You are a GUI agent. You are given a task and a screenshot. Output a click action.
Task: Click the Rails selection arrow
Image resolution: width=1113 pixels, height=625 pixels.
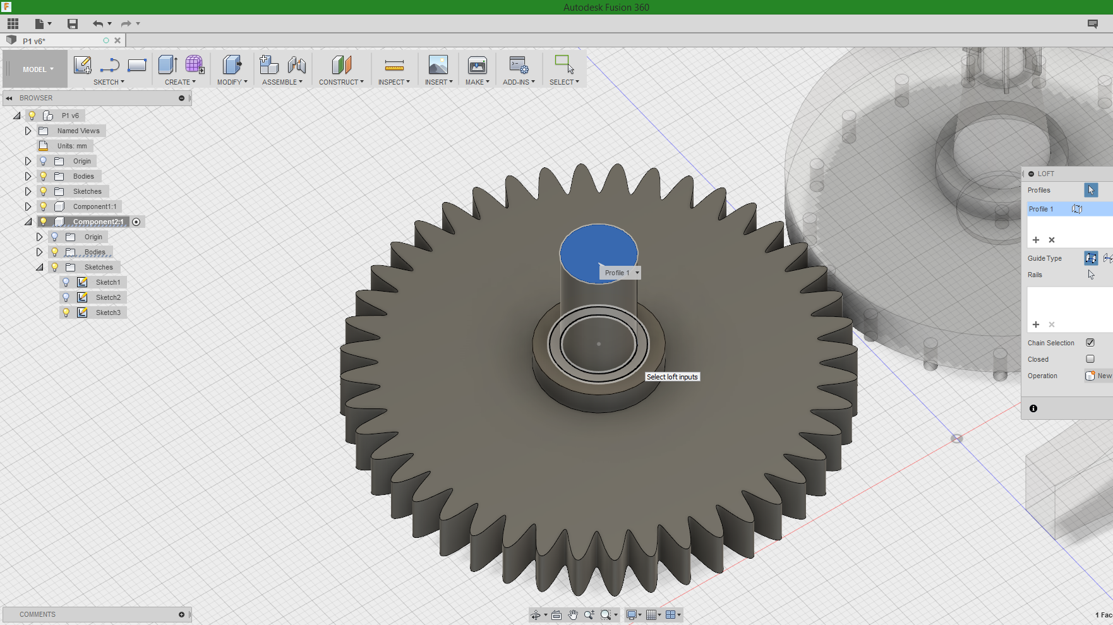pyautogui.click(x=1091, y=275)
